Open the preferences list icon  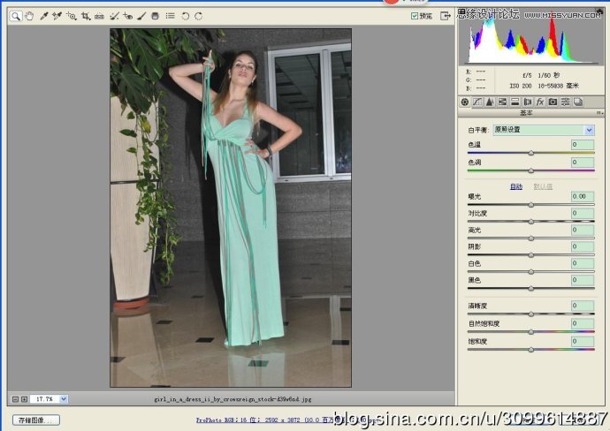[x=170, y=16]
